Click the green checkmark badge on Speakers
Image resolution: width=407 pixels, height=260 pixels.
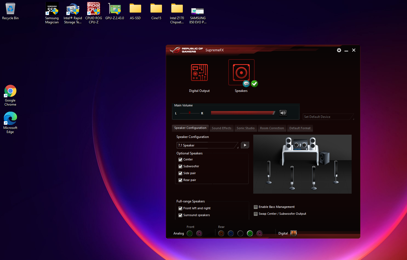[255, 84]
